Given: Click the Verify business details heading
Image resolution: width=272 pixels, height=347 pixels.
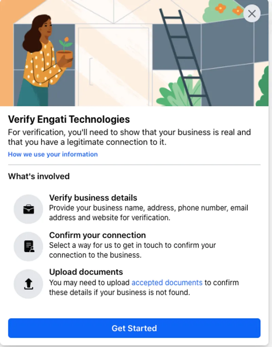Looking at the screenshot, I should tap(94, 198).
